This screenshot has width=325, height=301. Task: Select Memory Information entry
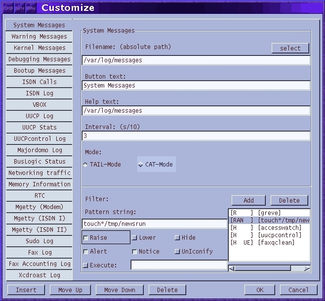point(39,184)
